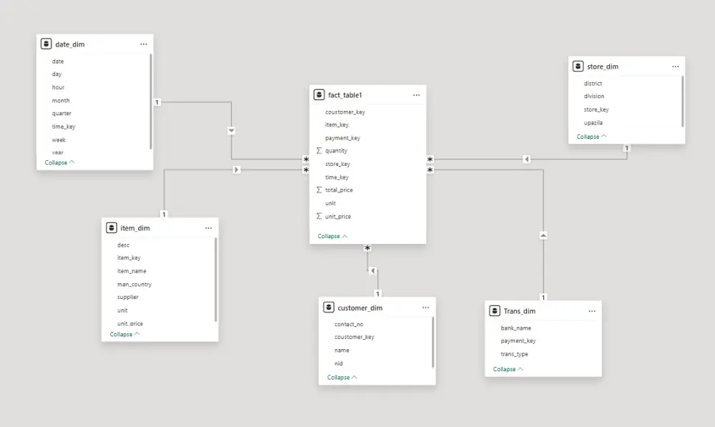This screenshot has height=427, width=715.
Task: Click the table icon on fact_table1 header
Action: 320,94
